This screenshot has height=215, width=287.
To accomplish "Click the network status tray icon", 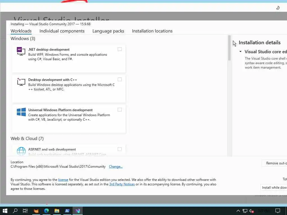I will [245, 211].
